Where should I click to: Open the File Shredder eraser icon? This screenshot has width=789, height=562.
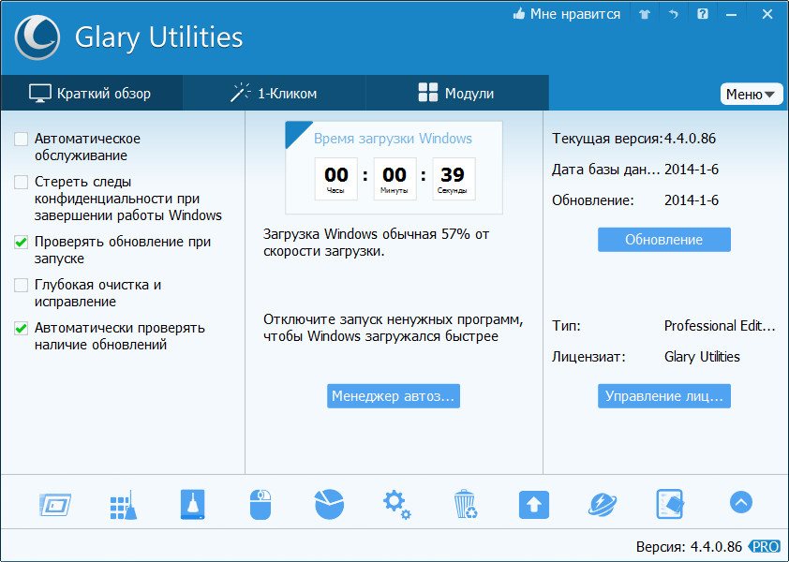pos(670,504)
